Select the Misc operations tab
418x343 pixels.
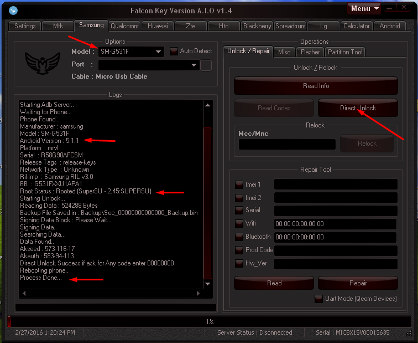point(284,52)
